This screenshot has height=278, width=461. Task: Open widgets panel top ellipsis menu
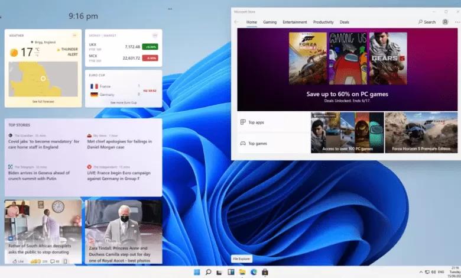point(170,9)
